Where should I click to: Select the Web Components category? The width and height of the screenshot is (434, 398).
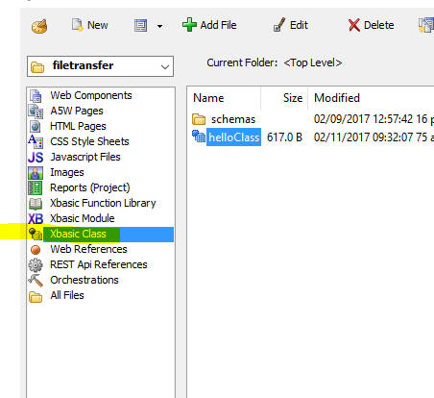91,95
